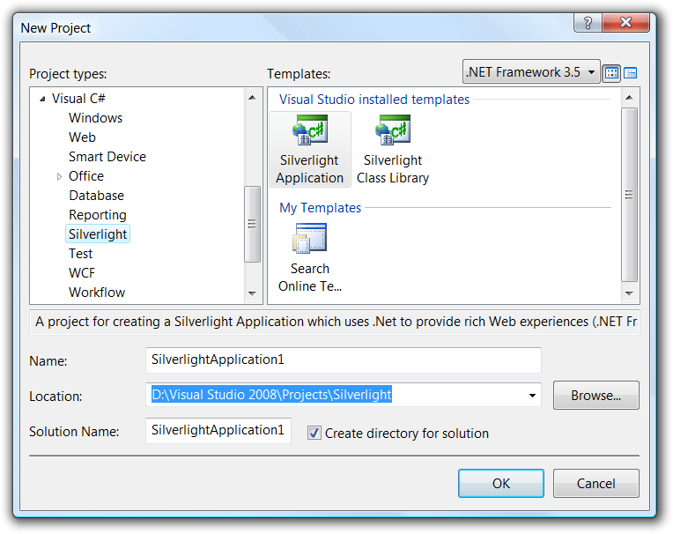Select the Windows project type

click(95, 117)
